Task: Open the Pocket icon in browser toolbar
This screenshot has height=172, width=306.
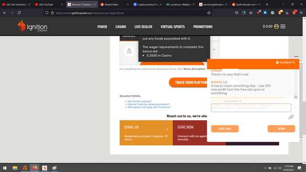Action: tap(237, 13)
